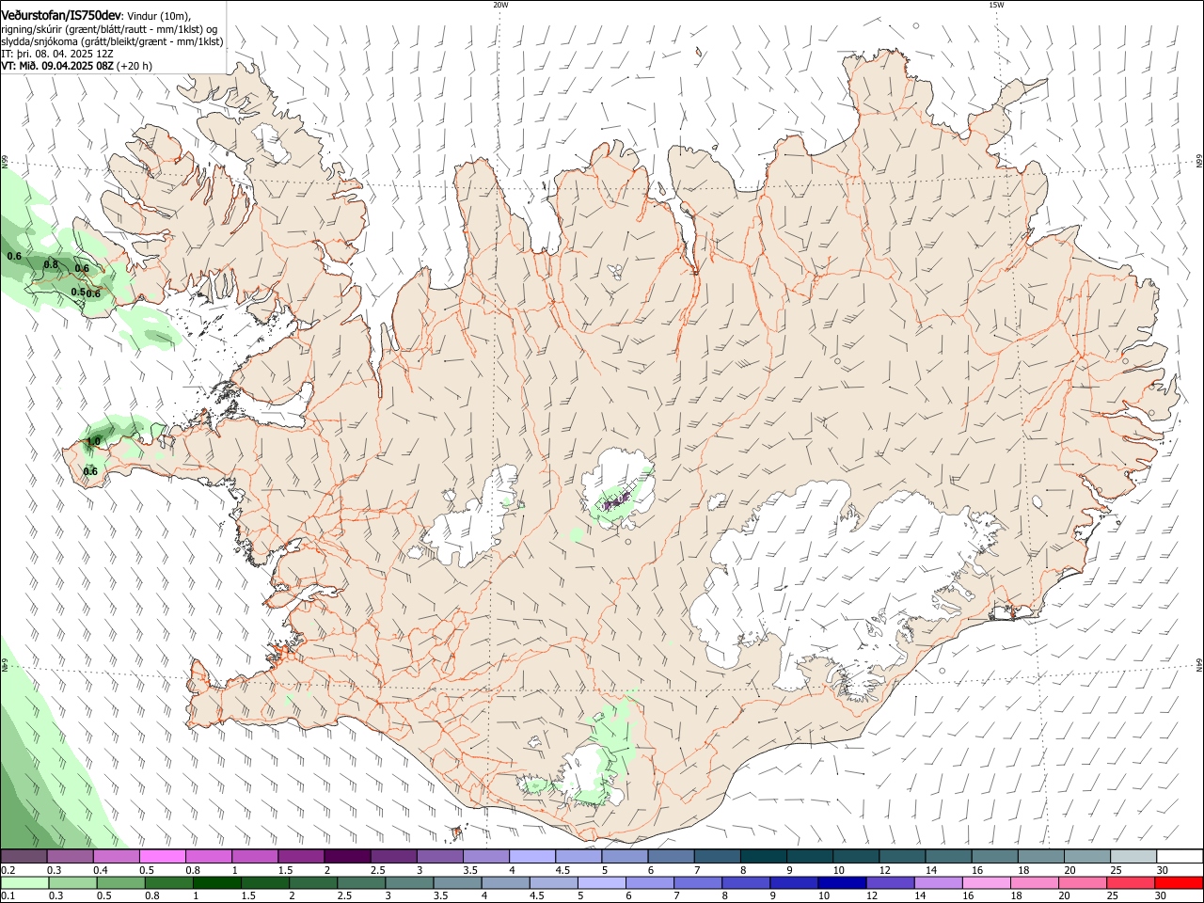Click bottom-row dark blue swatch between 10 and 12
Image resolution: width=1204 pixels, height=903 pixels.
click(x=843, y=882)
